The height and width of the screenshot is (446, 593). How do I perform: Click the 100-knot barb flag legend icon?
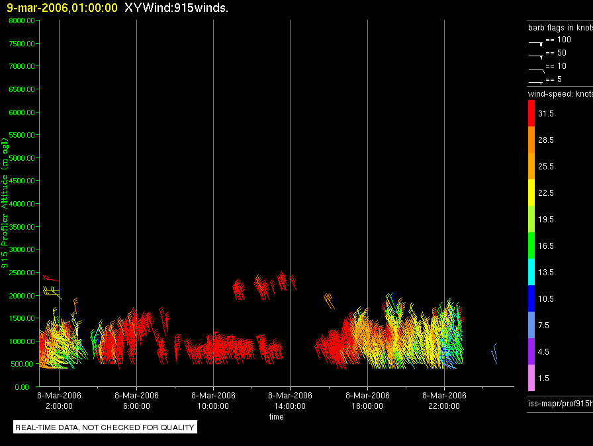[x=536, y=44]
